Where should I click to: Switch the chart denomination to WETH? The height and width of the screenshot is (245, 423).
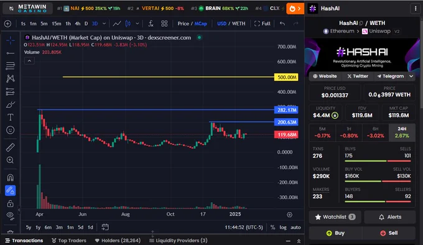pos(239,24)
